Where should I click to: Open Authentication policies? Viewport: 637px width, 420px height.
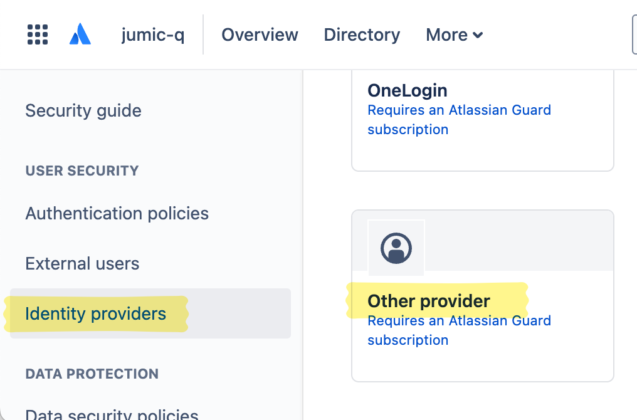(x=117, y=213)
